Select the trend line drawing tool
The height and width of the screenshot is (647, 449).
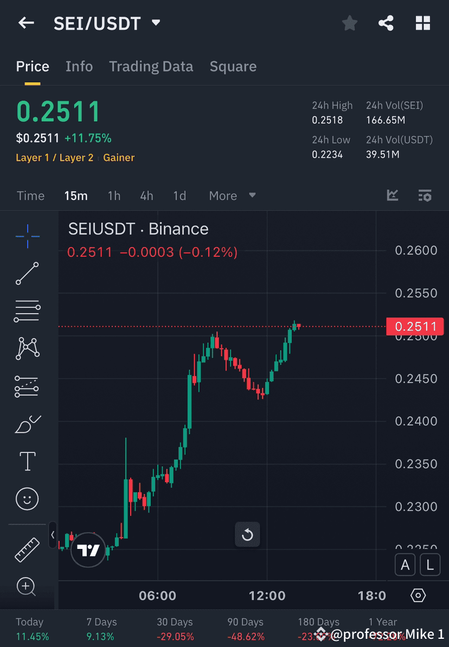[x=27, y=273]
